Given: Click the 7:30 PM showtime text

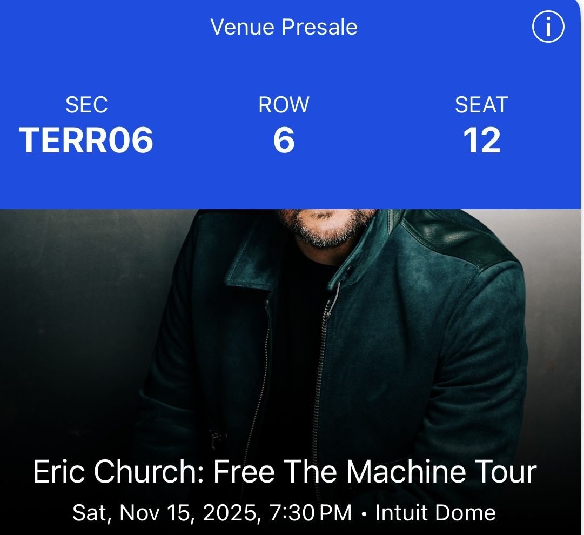Looking at the screenshot, I should click(311, 513).
